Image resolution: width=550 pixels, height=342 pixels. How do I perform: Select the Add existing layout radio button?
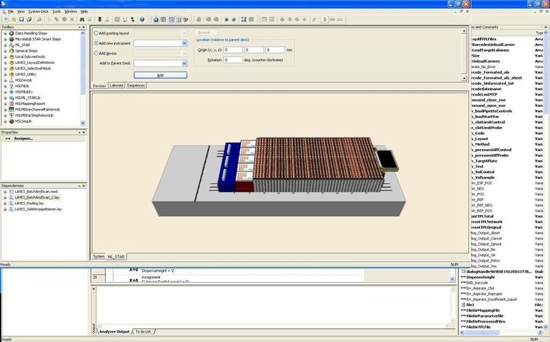pos(96,33)
